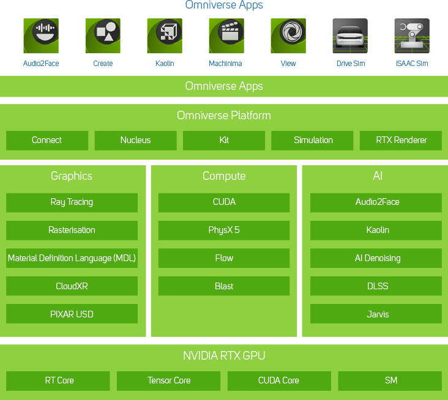
Task: Launch the Machinima clapperboard icon
Action: [226, 35]
